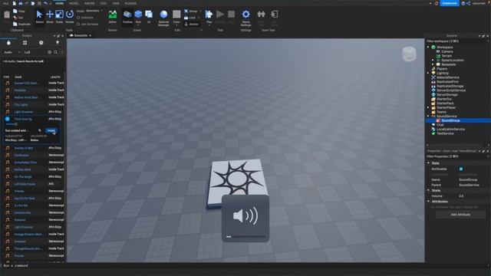The width and height of the screenshot is (491, 276).
Task: Open Game Settings
Action: [x=245, y=18]
